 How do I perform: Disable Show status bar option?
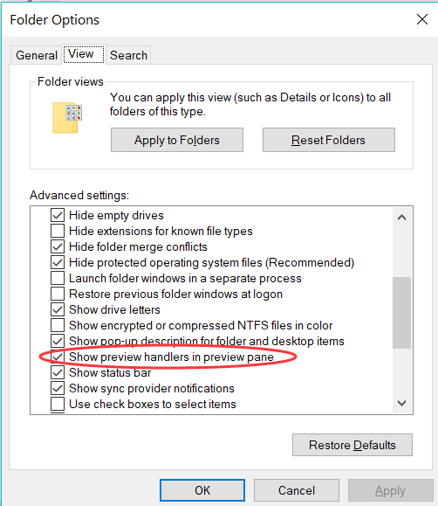click(58, 372)
